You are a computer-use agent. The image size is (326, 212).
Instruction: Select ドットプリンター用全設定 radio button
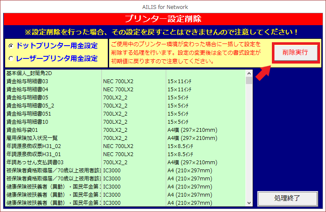(11, 46)
